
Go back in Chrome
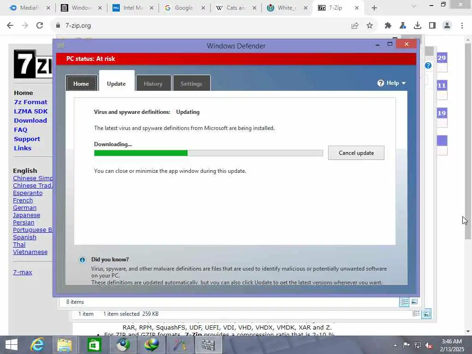[10, 26]
